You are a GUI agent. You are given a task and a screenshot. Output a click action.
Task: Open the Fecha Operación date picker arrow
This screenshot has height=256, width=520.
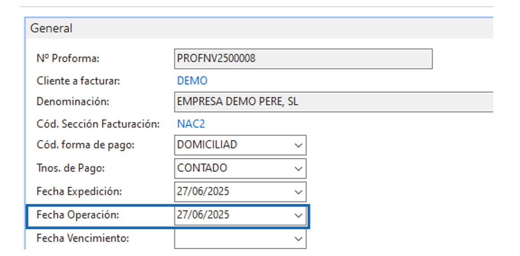[298, 215]
